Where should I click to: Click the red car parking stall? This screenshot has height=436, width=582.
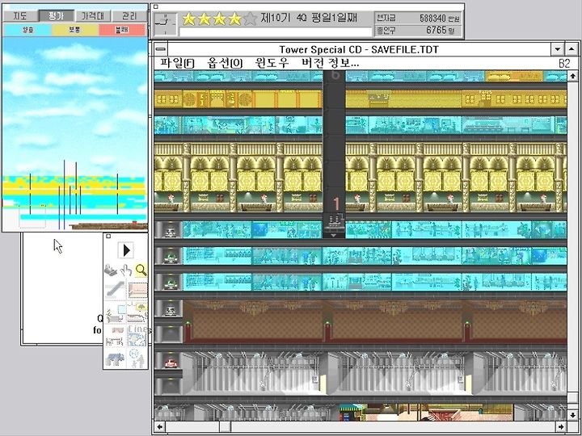[x=170, y=362]
